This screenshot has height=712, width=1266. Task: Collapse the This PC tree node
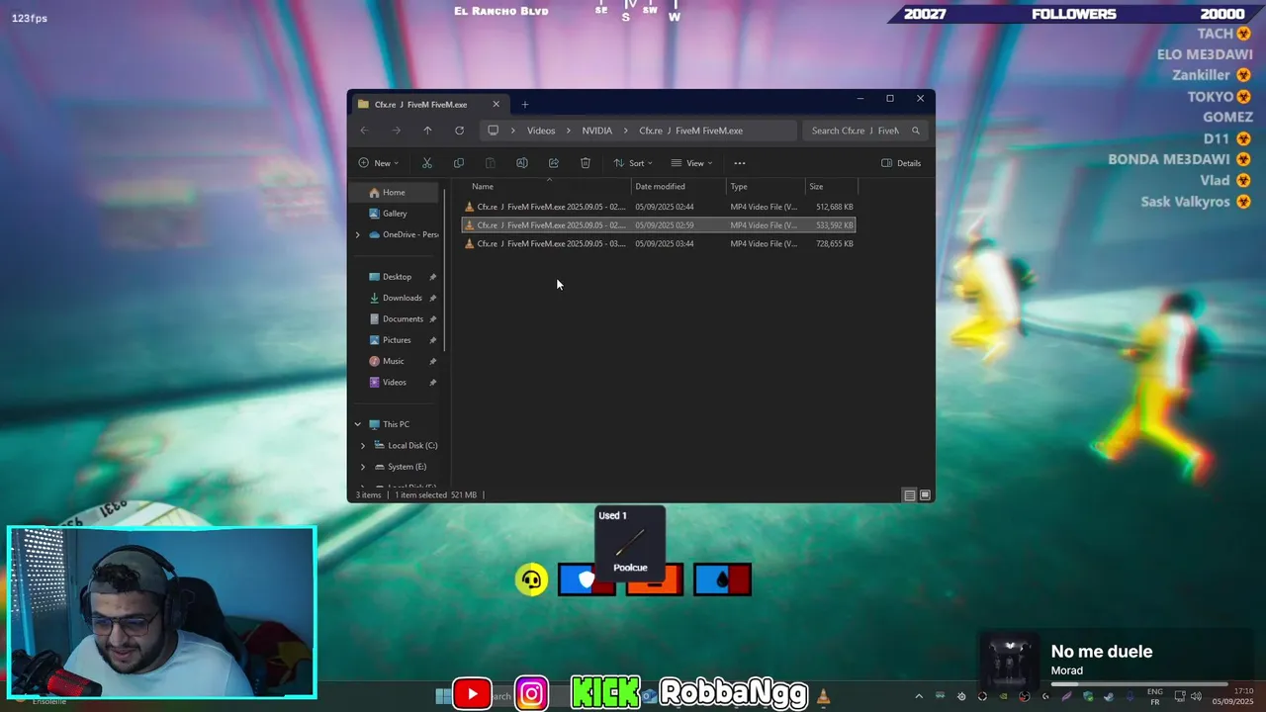coord(358,424)
